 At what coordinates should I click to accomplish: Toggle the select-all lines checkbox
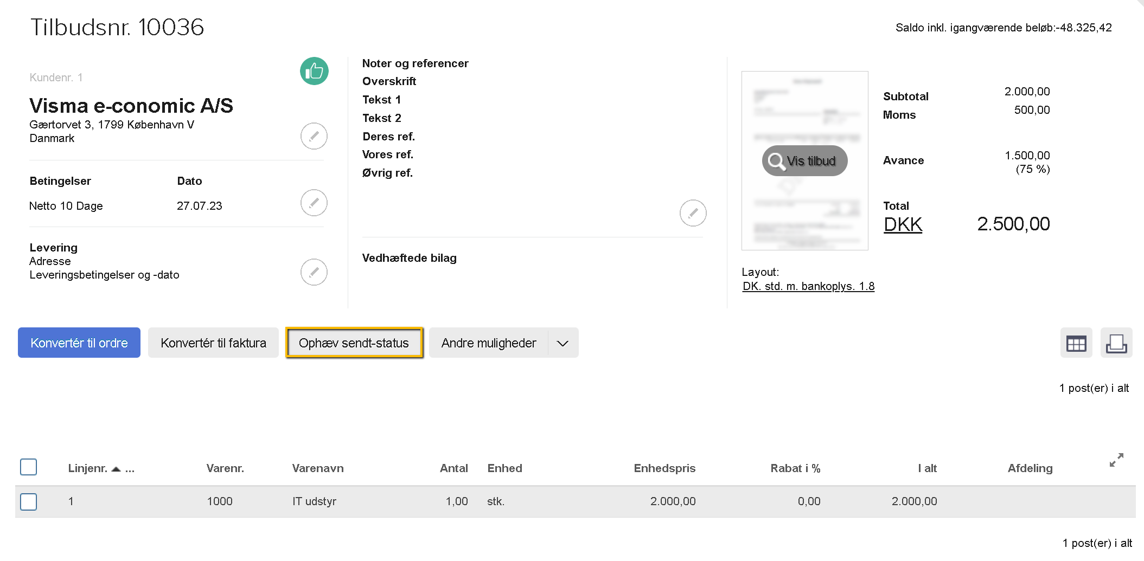pyautogui.click(x=29, y=467)
